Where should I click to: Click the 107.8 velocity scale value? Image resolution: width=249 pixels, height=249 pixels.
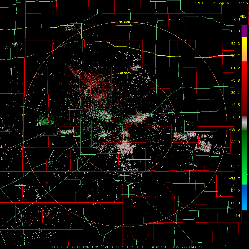pyautogui.click(x=234, y=31)
